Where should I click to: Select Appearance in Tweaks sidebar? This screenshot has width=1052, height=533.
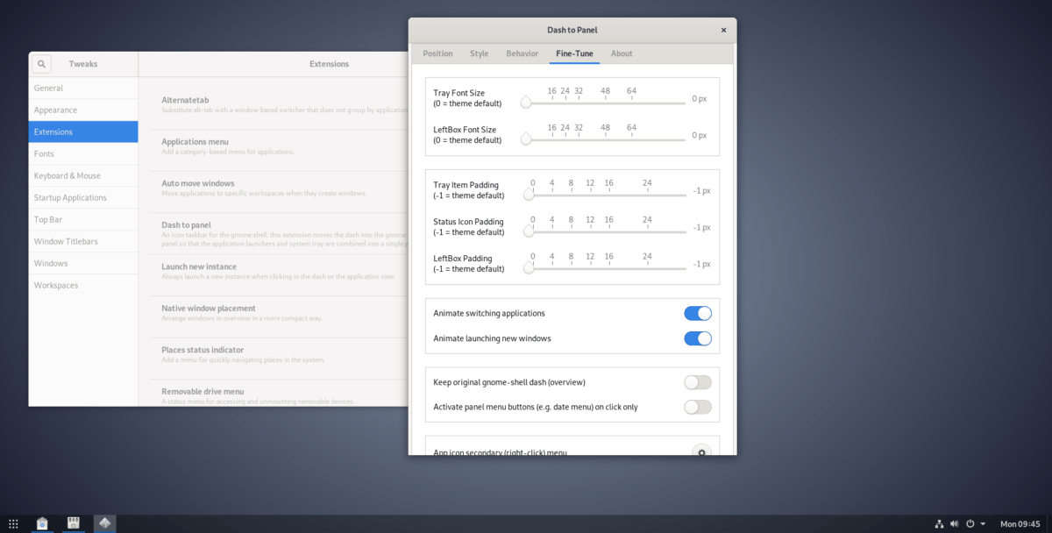83,110
